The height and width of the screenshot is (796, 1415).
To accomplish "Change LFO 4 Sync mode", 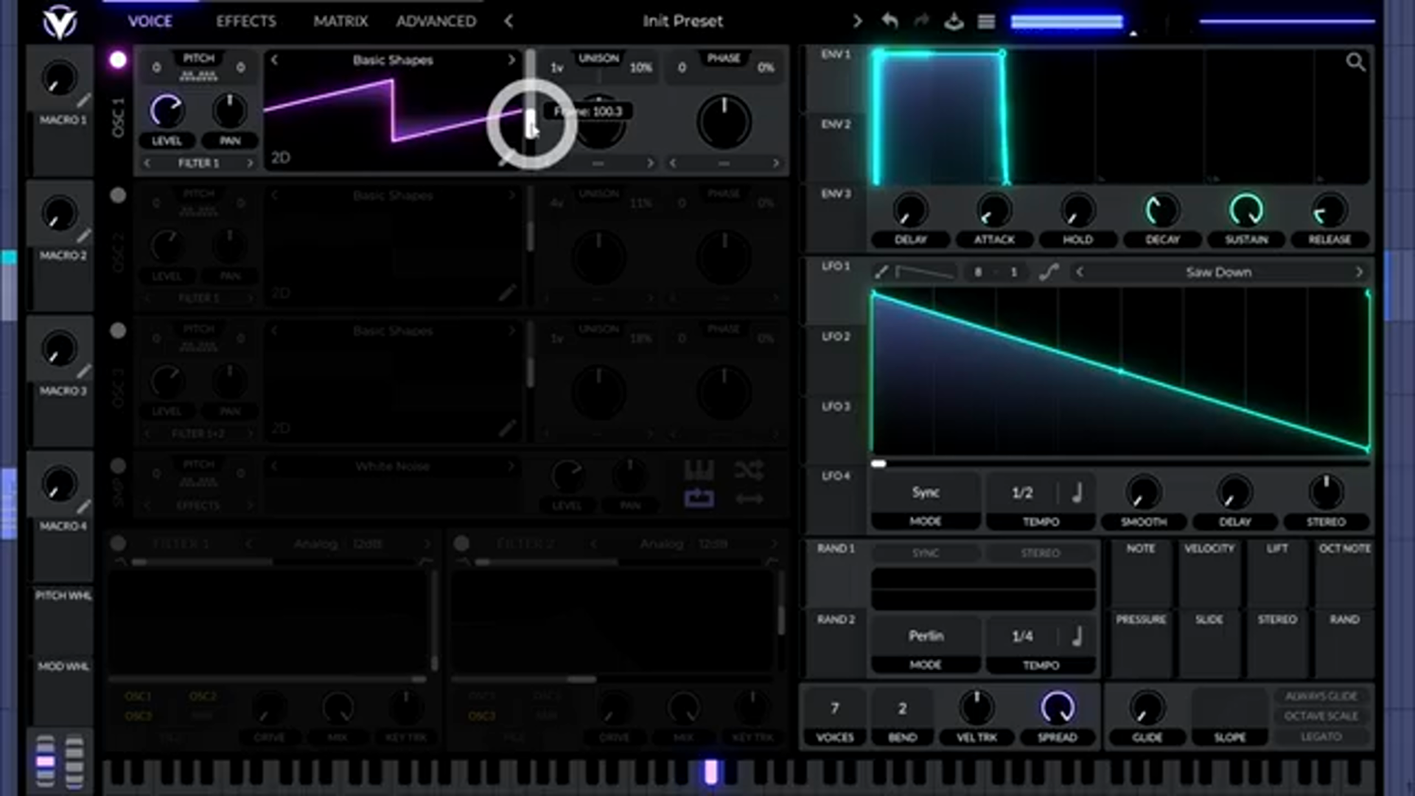I will coord(926,492).
